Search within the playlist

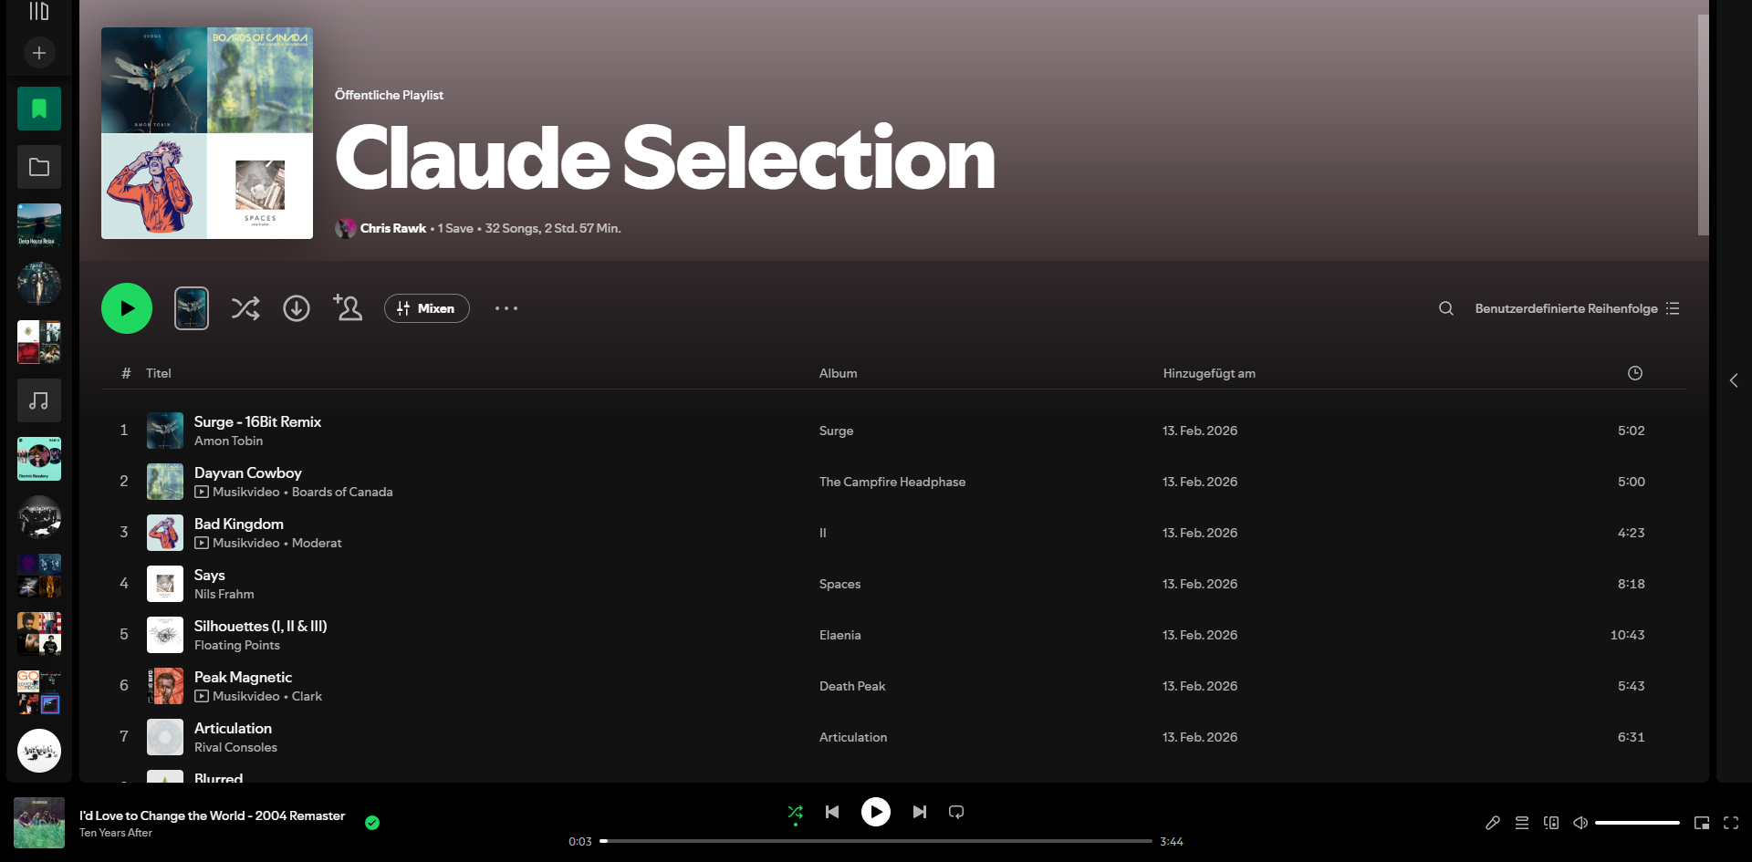(1445, 308)
